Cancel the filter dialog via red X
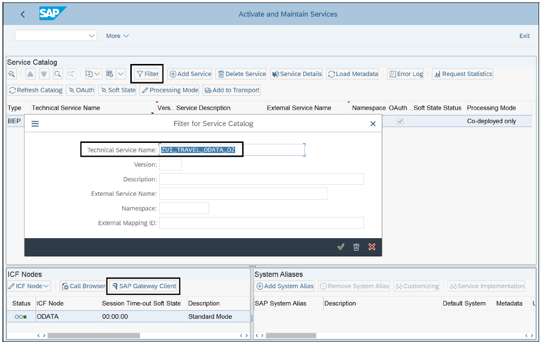Screen dimensions: 541x344 click(372, 246)
